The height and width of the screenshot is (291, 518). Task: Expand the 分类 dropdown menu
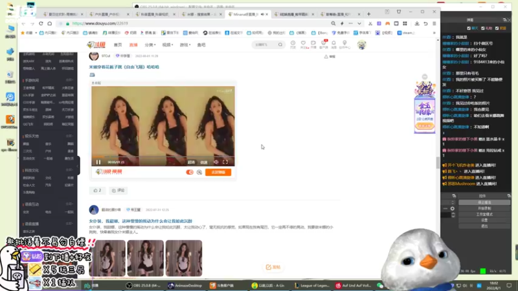point(150,45)
